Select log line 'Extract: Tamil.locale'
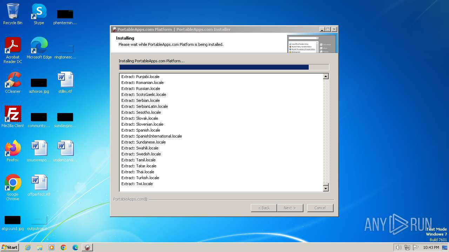The width and height of the screenshot is (449, 252). (x=139, y=160)
